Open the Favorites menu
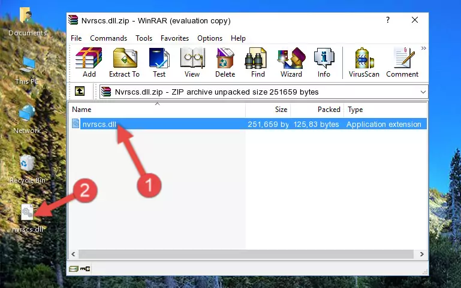Viewport: 461px width, 288px height. tap(174, 38)
